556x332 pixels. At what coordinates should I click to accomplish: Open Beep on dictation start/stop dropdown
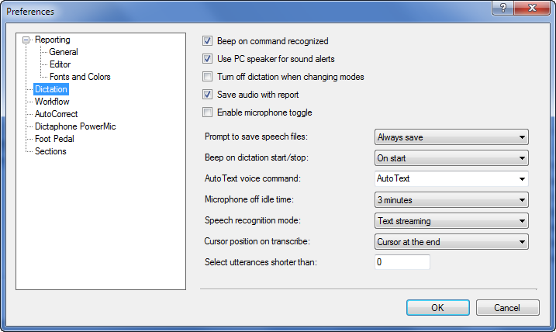[x=451, y=157]
